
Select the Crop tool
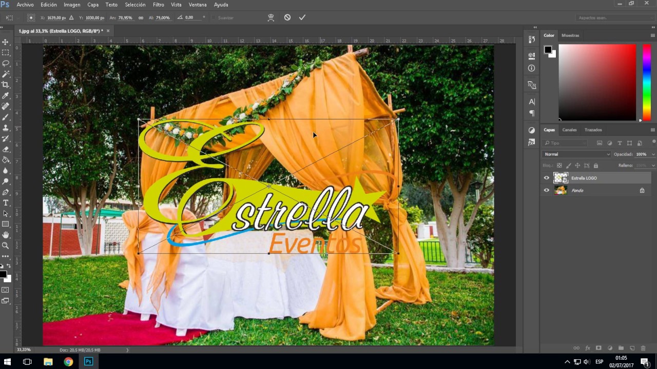6,85
